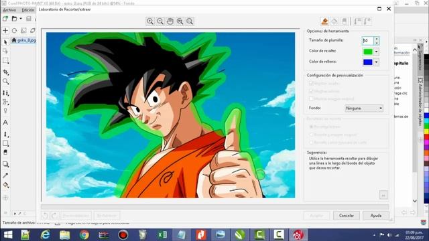Screen dimensions: 429x241
Task: Click the volume icon in system tray
Action: tap(389, 235)
